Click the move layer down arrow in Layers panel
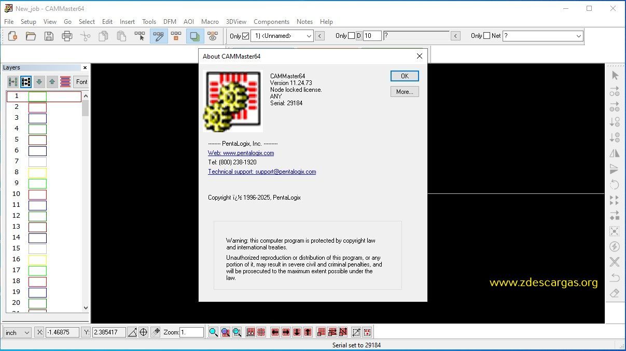This screenshot has width=626, height=351. [39, 81]
